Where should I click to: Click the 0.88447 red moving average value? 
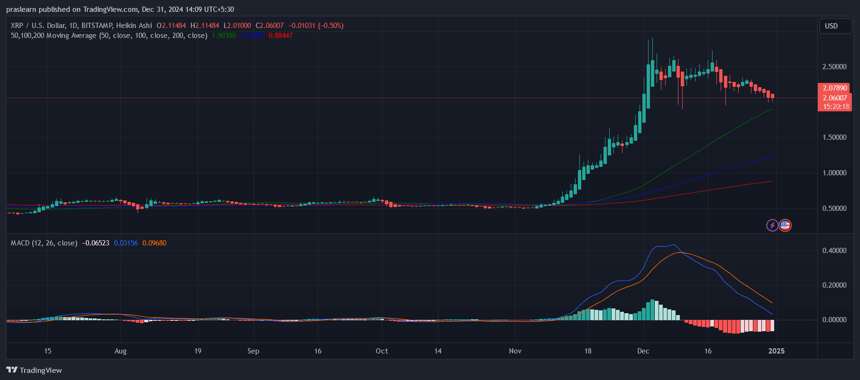click(x=281, y=36)
